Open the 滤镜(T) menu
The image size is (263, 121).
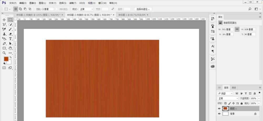[73, 3]
